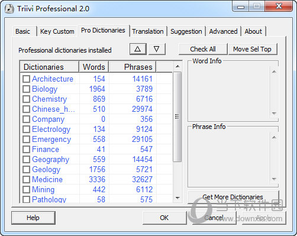The height and width of the screenshot is (236, 297).
Task: Toggle the Chinese_h... dictionary checkbox
Action: tap(26, 109)
